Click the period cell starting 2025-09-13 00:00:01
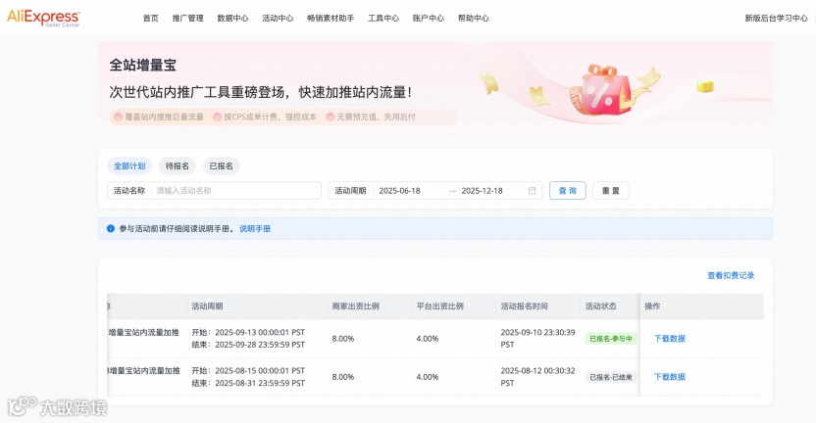Image resolution: width=816 pixels, height=423 pixels. tap(248, 338)
